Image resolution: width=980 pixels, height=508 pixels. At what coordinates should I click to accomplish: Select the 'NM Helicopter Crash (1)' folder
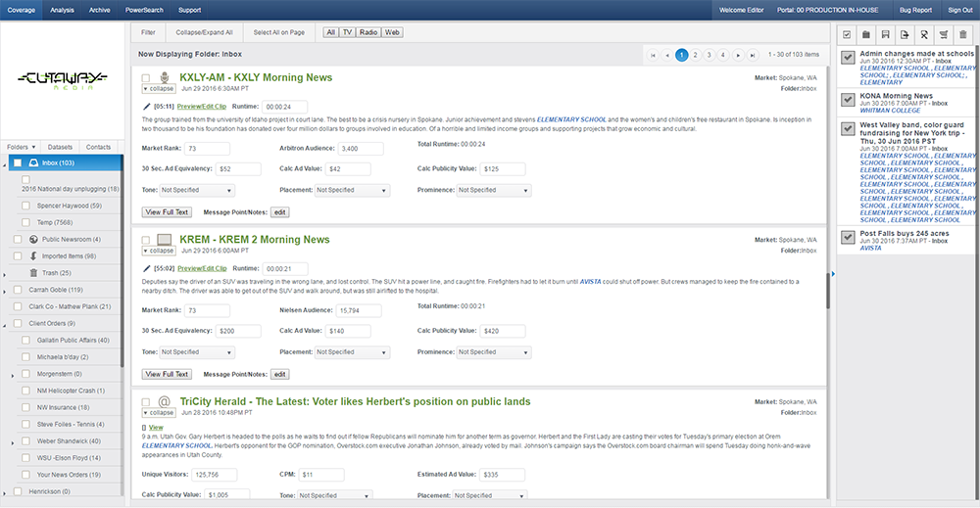pyautogui.click(x=71, y=391)
